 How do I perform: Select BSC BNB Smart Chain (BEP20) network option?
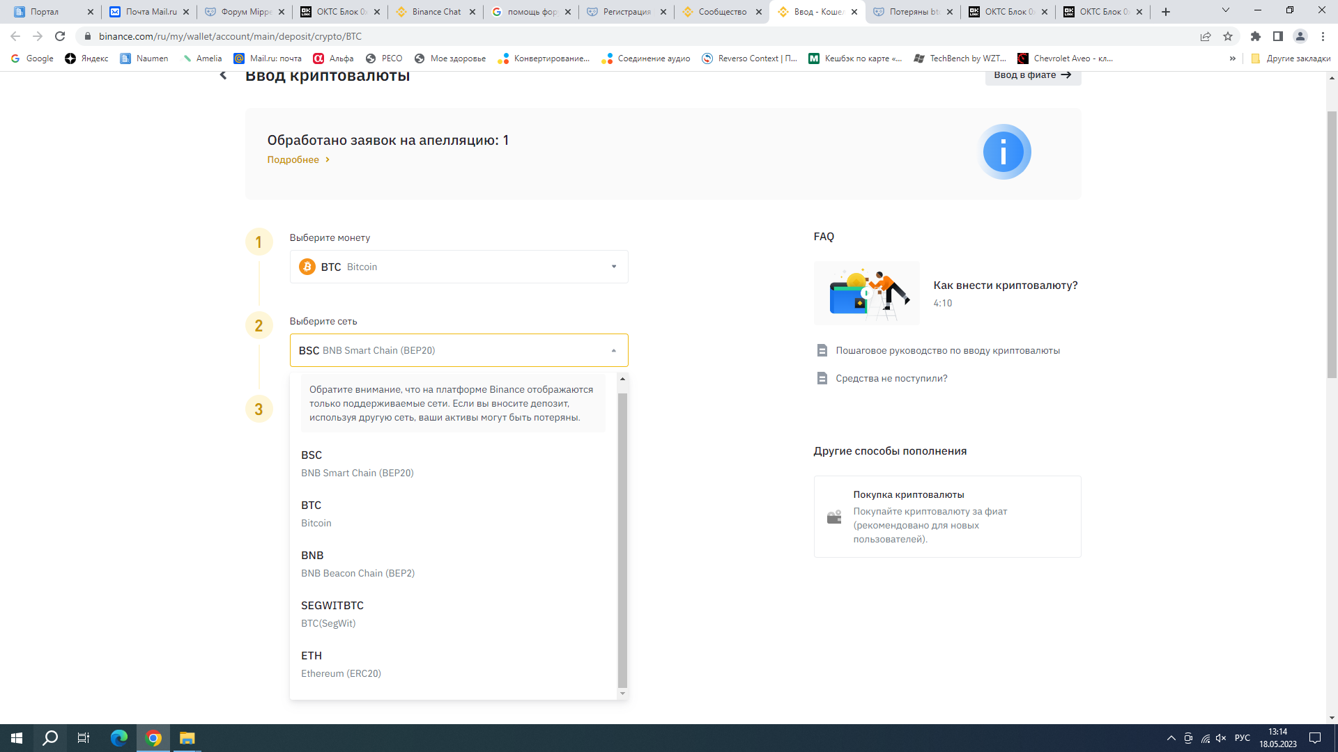[453, 464]
